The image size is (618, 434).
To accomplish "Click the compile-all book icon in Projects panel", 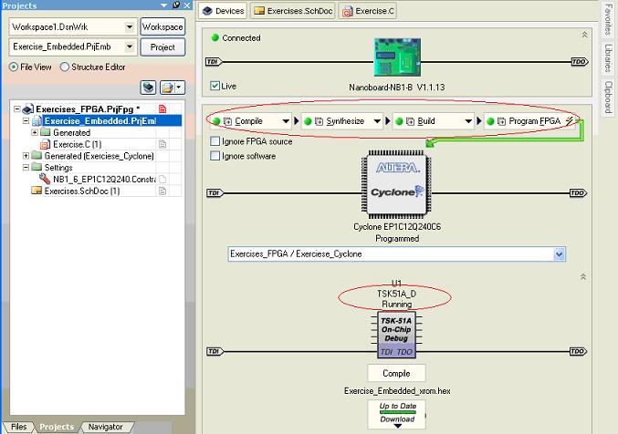I will pos(148,88).
